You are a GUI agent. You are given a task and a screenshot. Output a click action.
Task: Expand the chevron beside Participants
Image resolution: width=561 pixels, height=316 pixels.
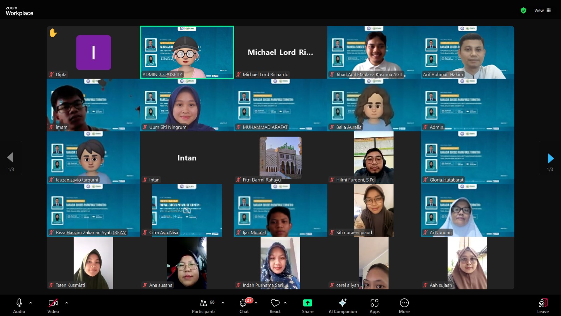click(223, 303)
